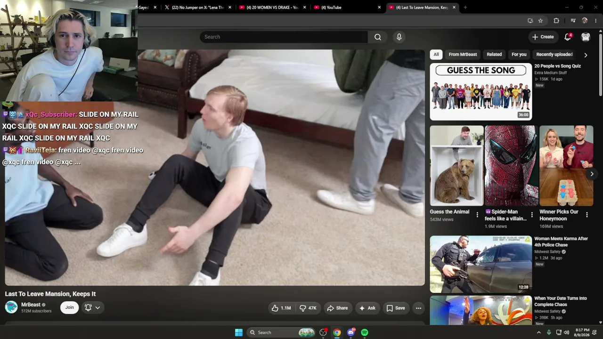Select the All filter chip

436,55
